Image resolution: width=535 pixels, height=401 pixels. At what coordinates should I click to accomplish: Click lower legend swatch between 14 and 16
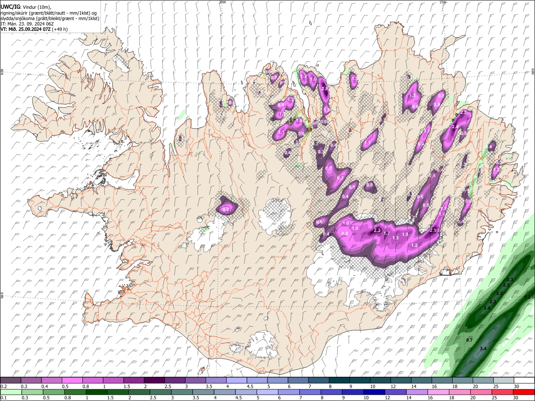[417, 392]
